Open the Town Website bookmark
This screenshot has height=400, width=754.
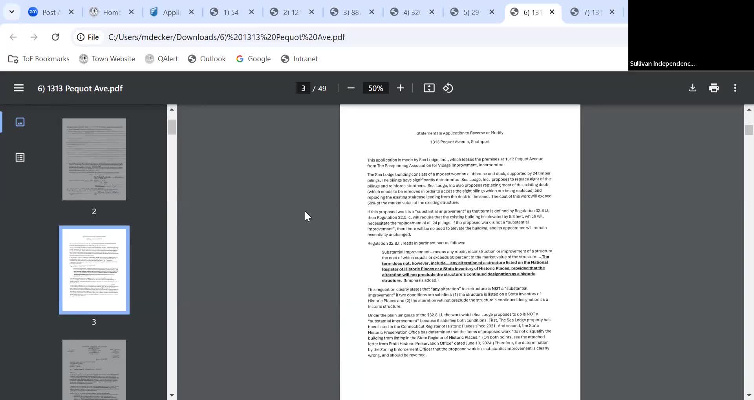click(x=107, y=59)
